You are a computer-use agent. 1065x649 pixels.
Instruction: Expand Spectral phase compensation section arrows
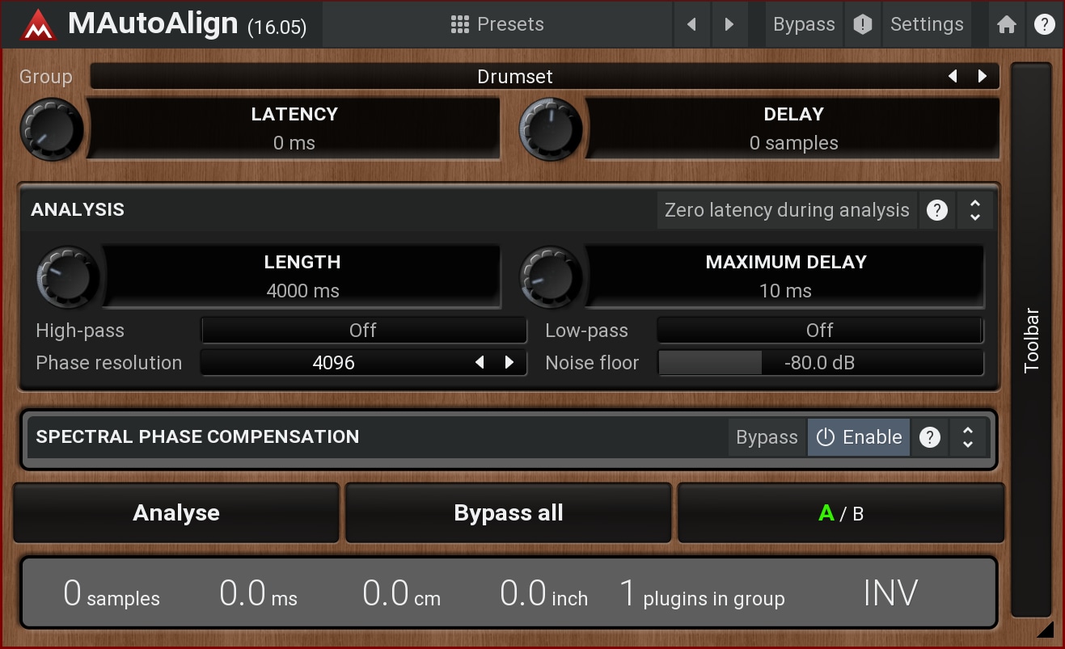968,437
